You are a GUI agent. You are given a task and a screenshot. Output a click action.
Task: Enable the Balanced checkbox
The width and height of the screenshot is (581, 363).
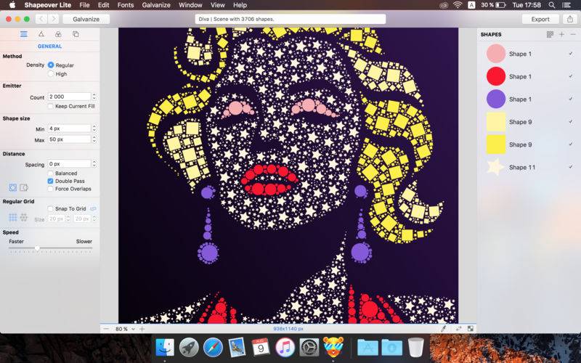point(50,174)
